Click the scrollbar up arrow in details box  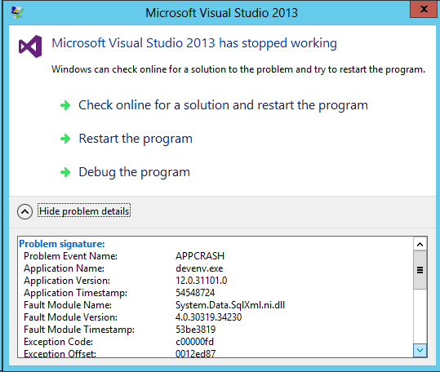(x=420, y=244)
